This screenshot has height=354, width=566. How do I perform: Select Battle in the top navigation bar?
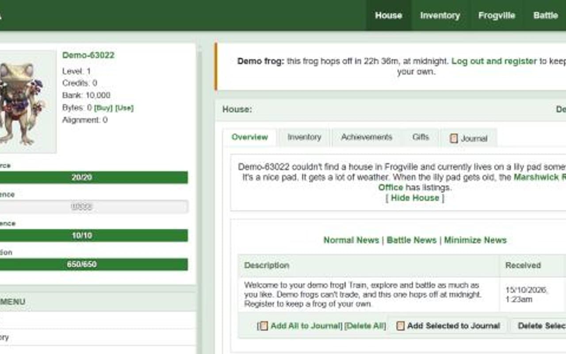point(546,15)
